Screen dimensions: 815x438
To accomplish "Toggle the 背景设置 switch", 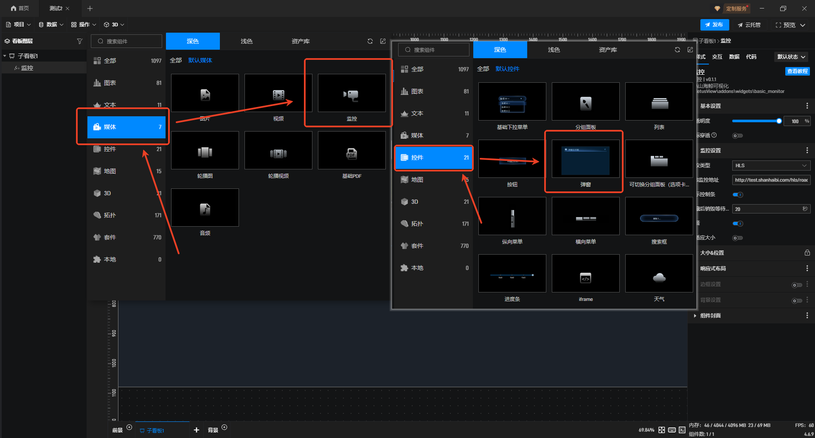I will (x=797, y=300).
